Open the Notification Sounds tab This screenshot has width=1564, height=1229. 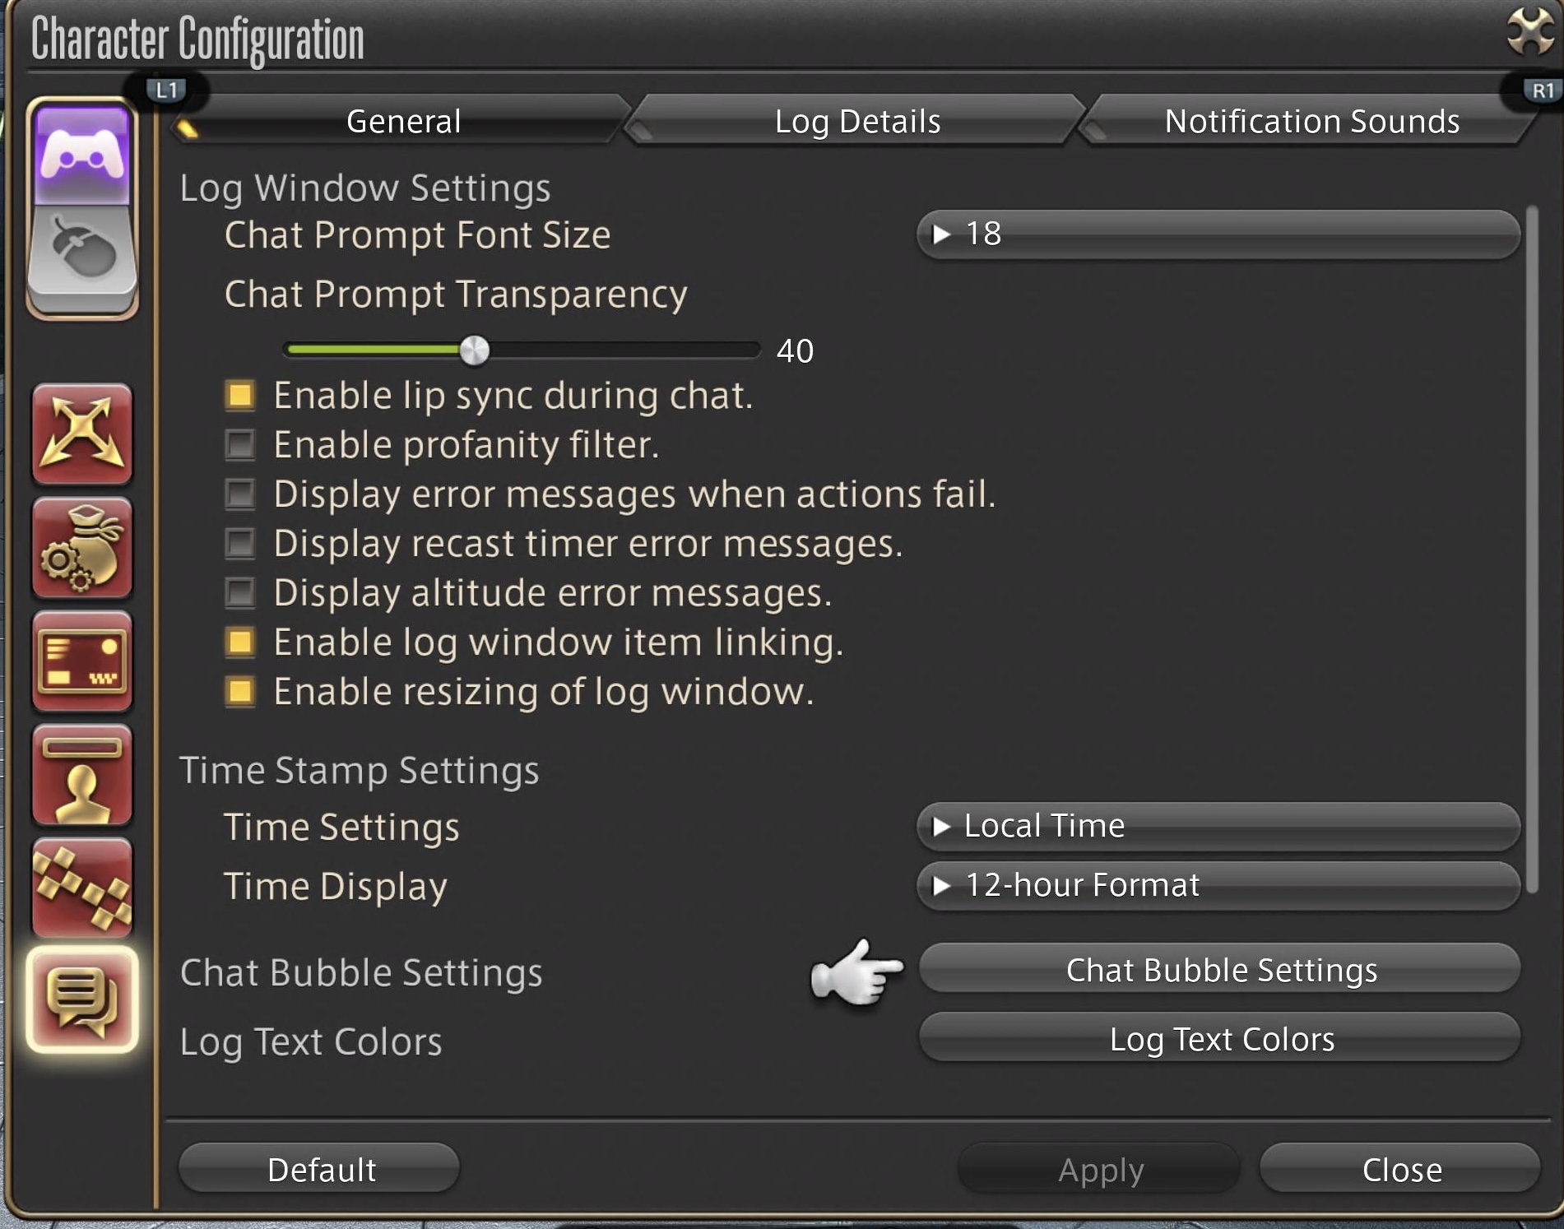coord(1311,121)
